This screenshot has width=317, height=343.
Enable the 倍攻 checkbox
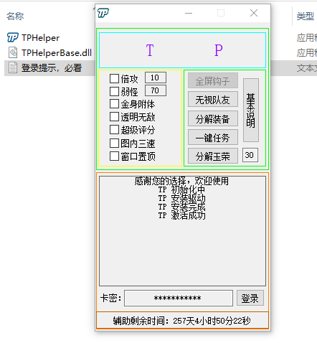pyautogui.click(x=114, y=78)
